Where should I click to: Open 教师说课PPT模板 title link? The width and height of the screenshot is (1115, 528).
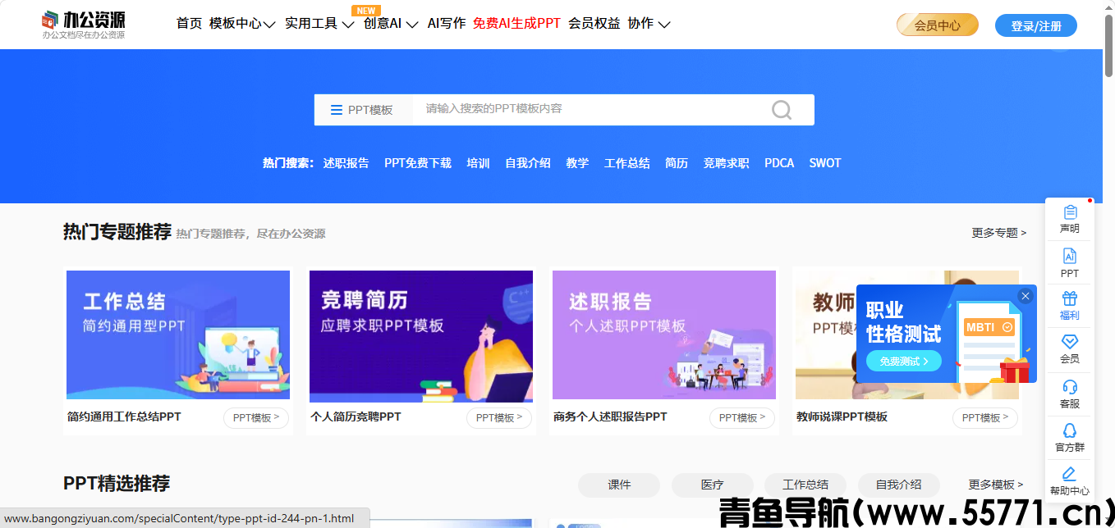842,417
